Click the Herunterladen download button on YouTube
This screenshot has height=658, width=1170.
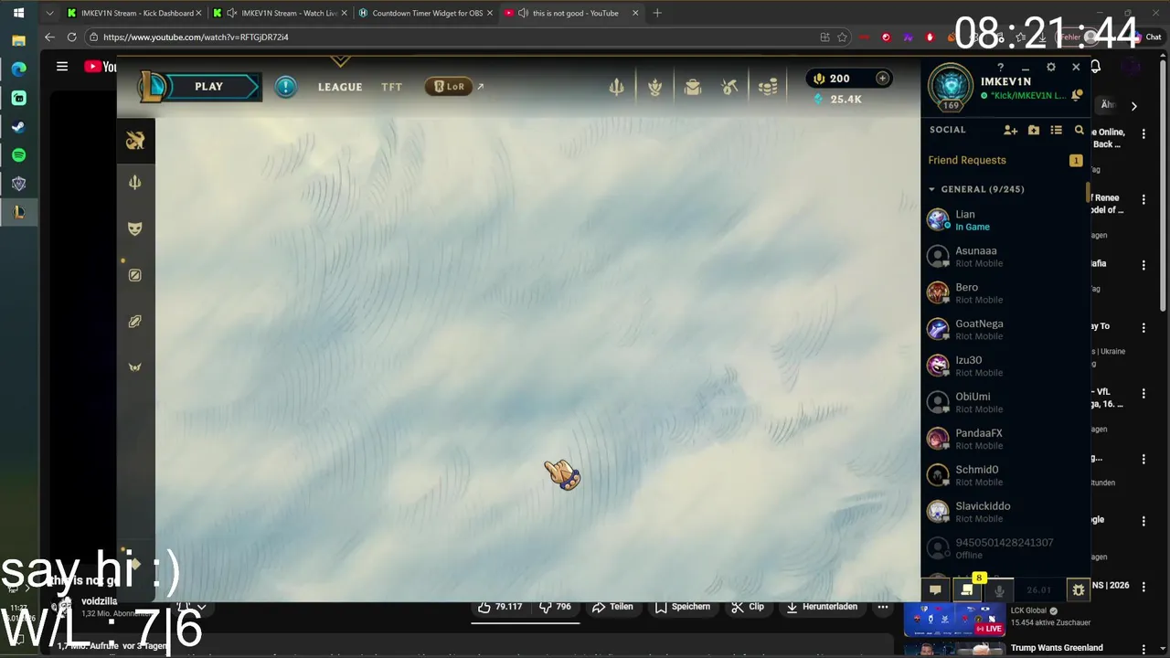[x=823, y=607]
